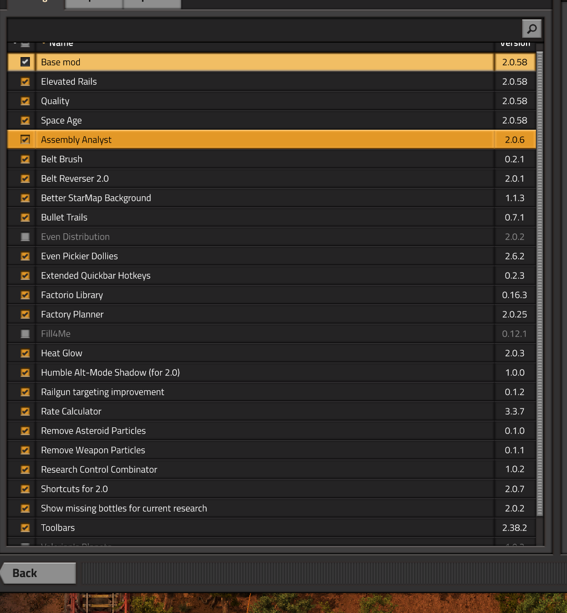This screenshot has height=613, width=567.
Task: Disable Assembly Analyst checkbox
Action: (x=25, y=140)
